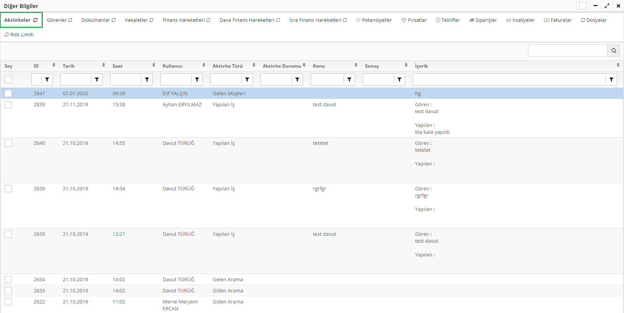The height and width of the screenshot is (313, 624).
Task: Open the filter funnel for Tarih column
Action: tap(97, 79)
